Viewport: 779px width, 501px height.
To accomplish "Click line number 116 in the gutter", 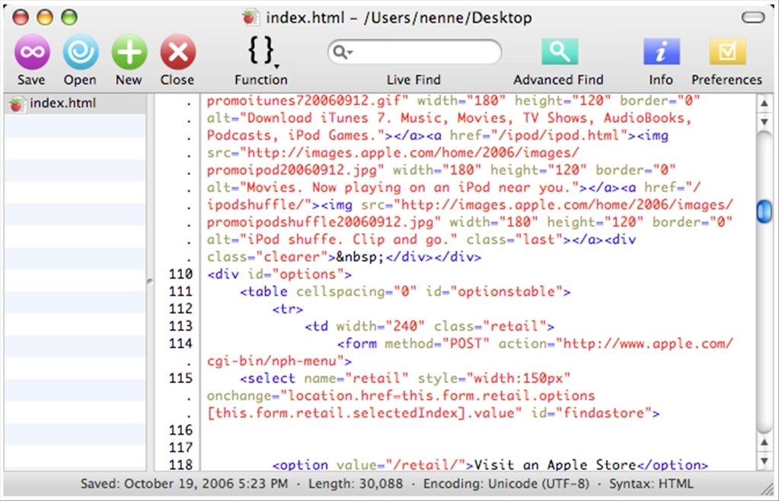I will click(x=180, y=430).
